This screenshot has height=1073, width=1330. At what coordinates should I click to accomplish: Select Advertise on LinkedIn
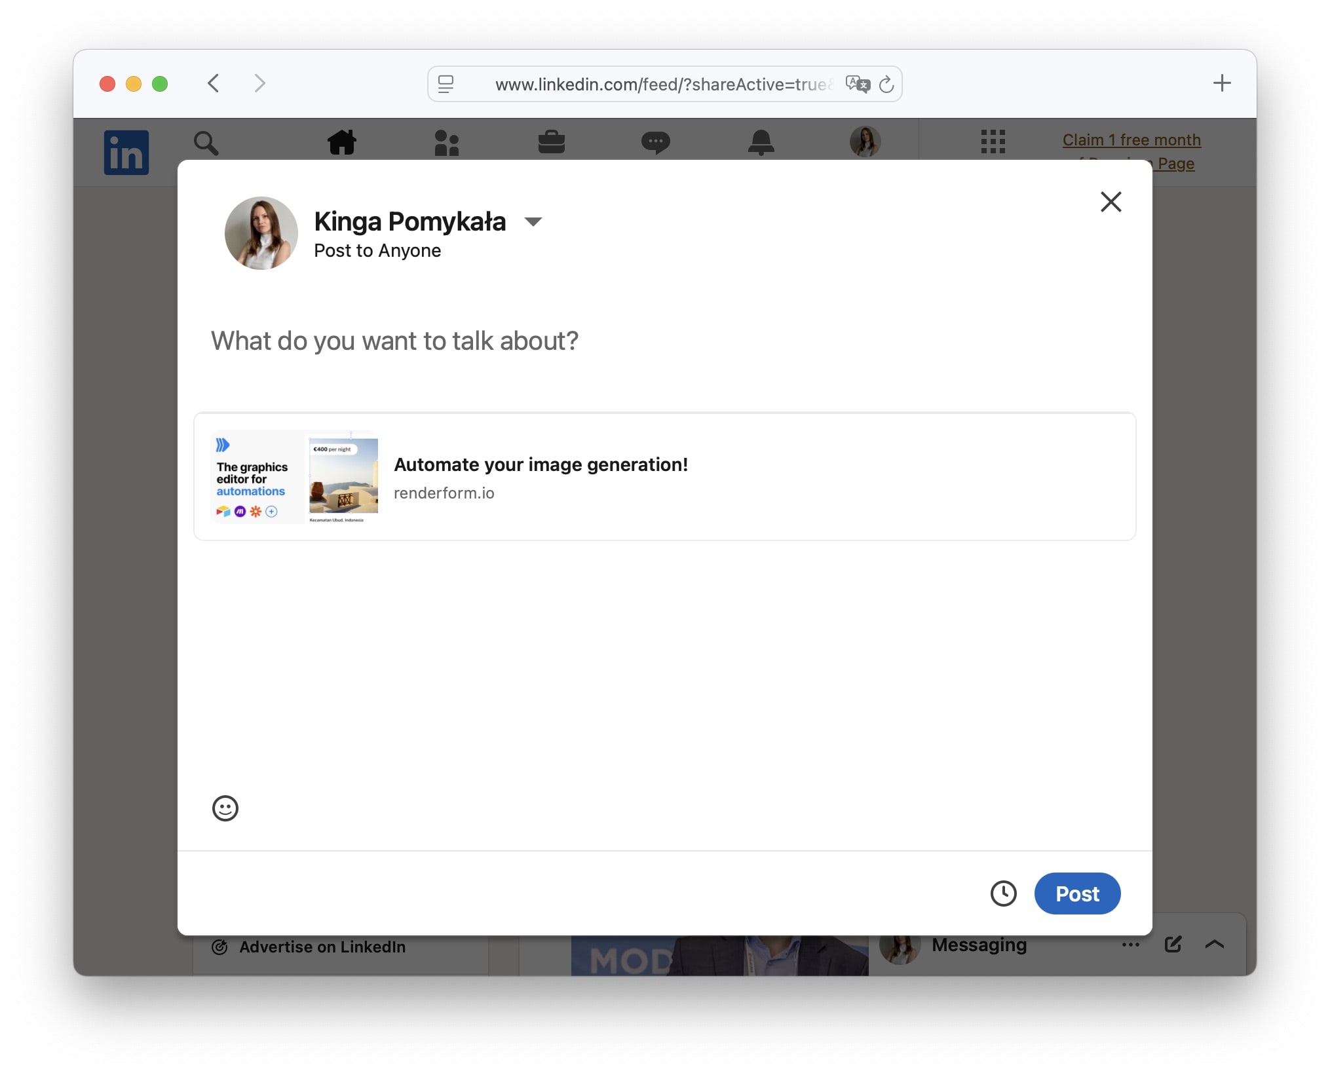(322, 947)
